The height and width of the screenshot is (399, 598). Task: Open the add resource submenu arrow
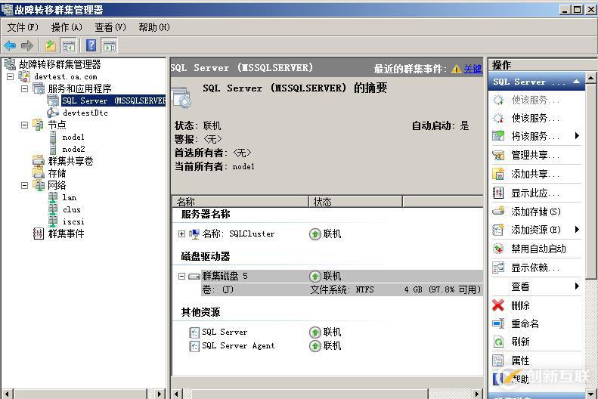577,229
